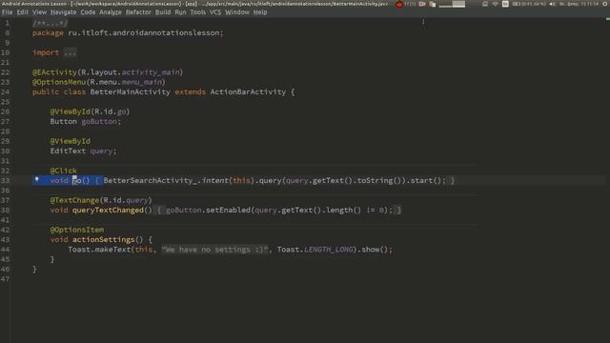The width and height of the screenshot is (610, 343).
Task: Open the Build menu
Action: click(163, 12)
